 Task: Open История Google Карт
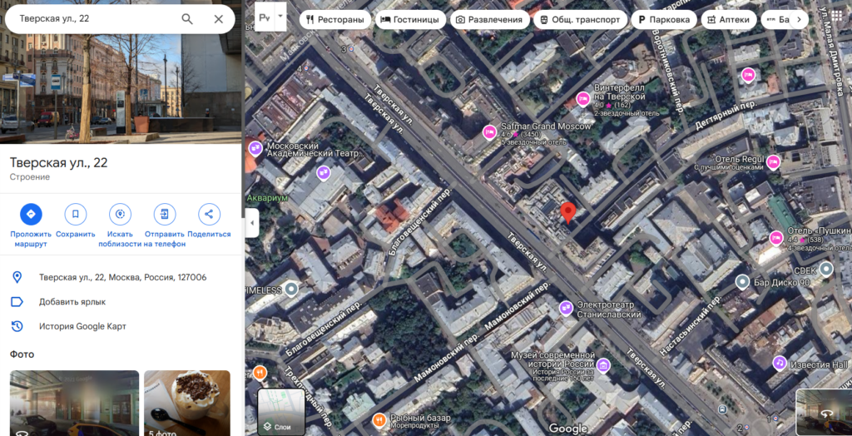[82, 326]
